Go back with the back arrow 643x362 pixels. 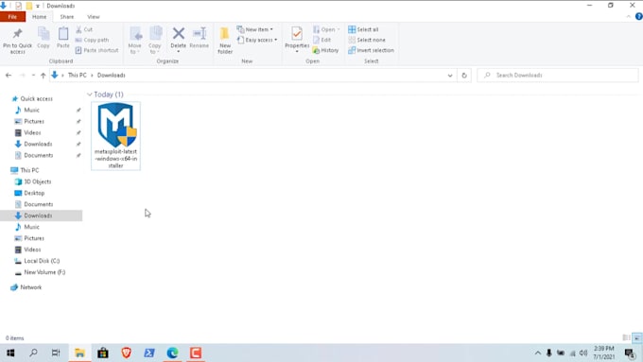[x=9, y=76]
